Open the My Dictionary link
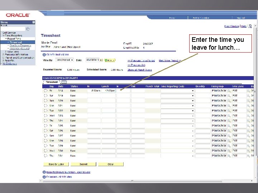This screenshot has height=193, width=258. point(10,64)
